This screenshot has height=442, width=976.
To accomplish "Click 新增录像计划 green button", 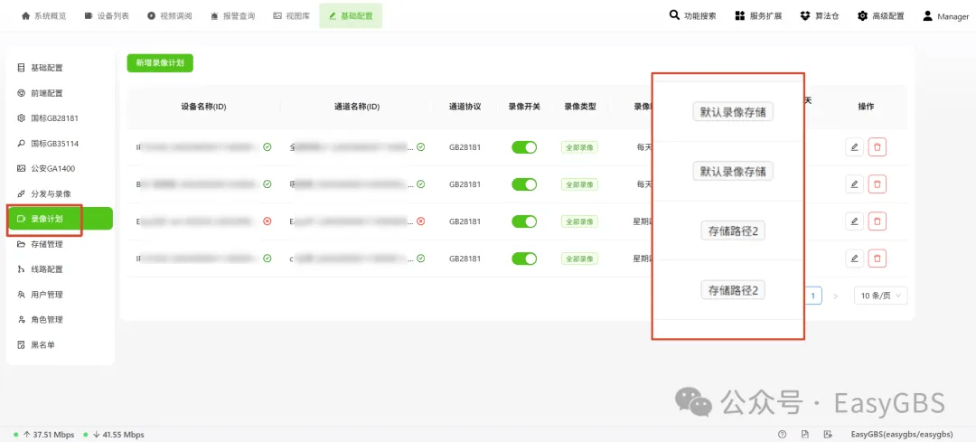I will (160, 63).
